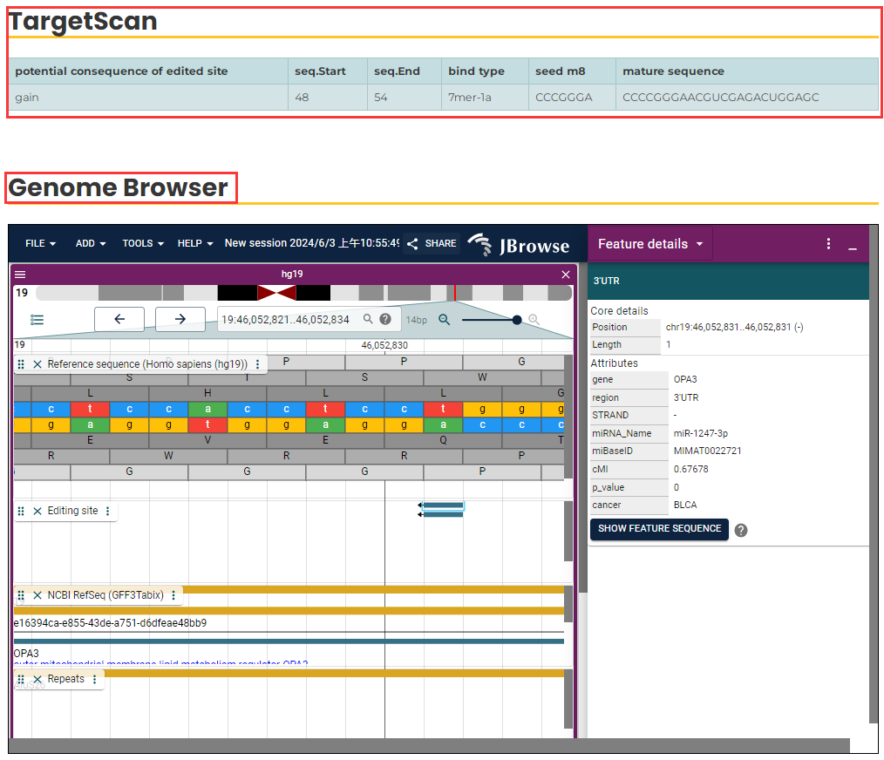Click the gene value OPA3 in Attributes
Viewport: 884px width, 760px height.
[x=685, y=379]
